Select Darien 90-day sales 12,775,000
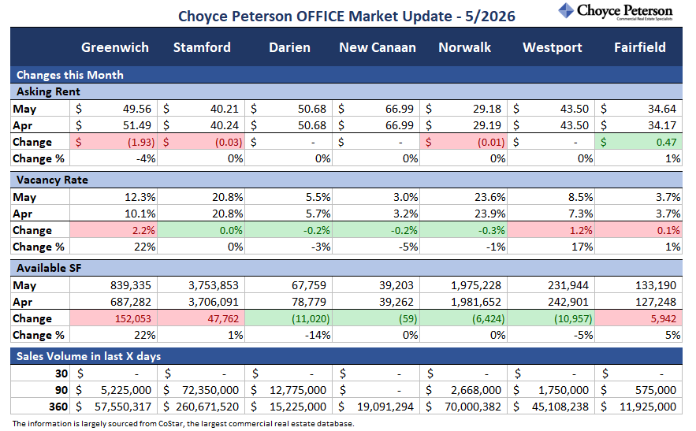Screen dimensions: 696x431 point(298,391)
